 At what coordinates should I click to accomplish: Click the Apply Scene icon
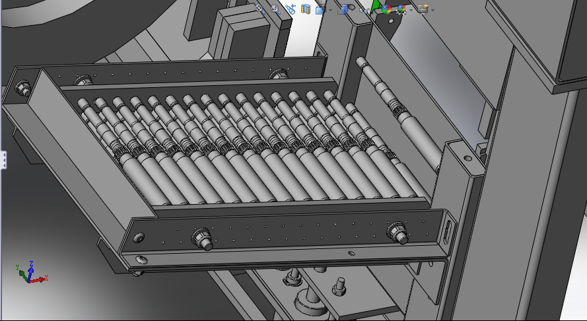click(401, 9)
